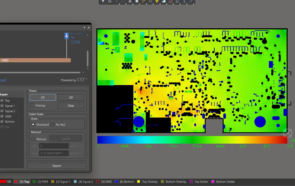Click the horizontal scroll right arrow

click(x=83, y=72)
